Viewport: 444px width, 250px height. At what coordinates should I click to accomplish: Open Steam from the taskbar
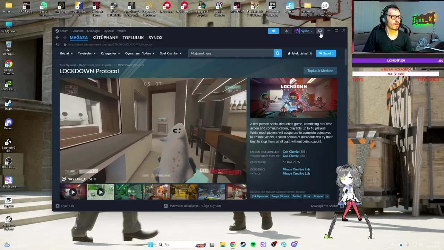[243, 244]
